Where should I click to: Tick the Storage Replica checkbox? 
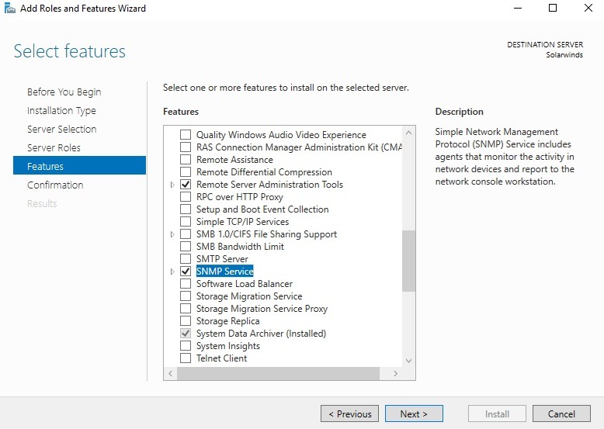pos(186,321)
